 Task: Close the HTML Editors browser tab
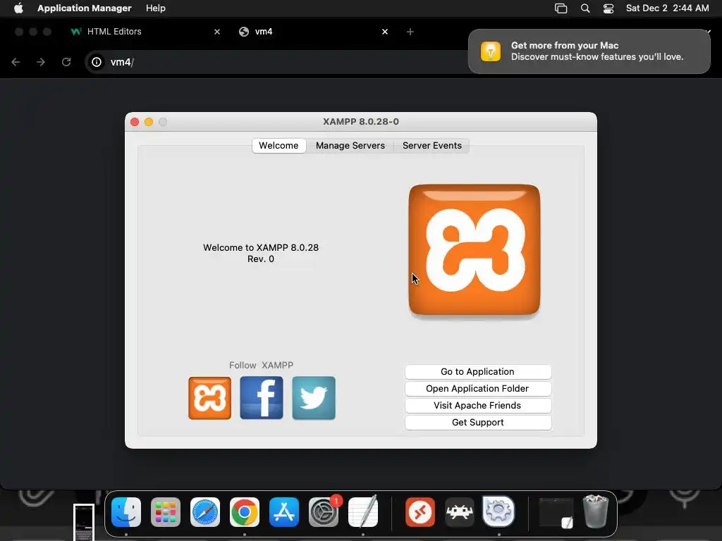tap(217, 32)
